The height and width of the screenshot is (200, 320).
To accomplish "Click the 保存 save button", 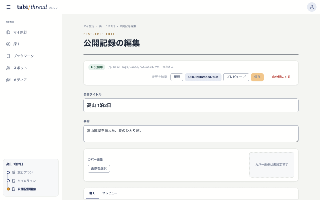I will pos(257,77).
